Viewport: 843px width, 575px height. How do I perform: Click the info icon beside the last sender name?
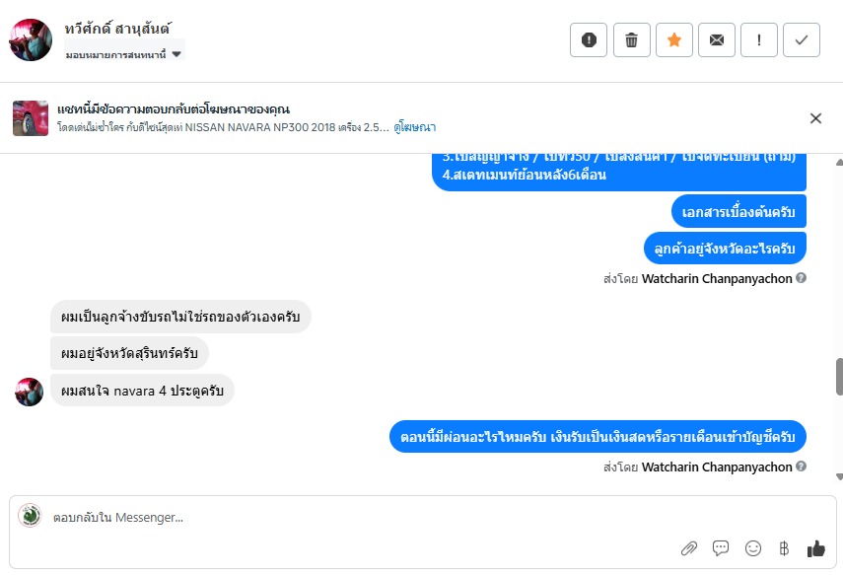(802, 467)
